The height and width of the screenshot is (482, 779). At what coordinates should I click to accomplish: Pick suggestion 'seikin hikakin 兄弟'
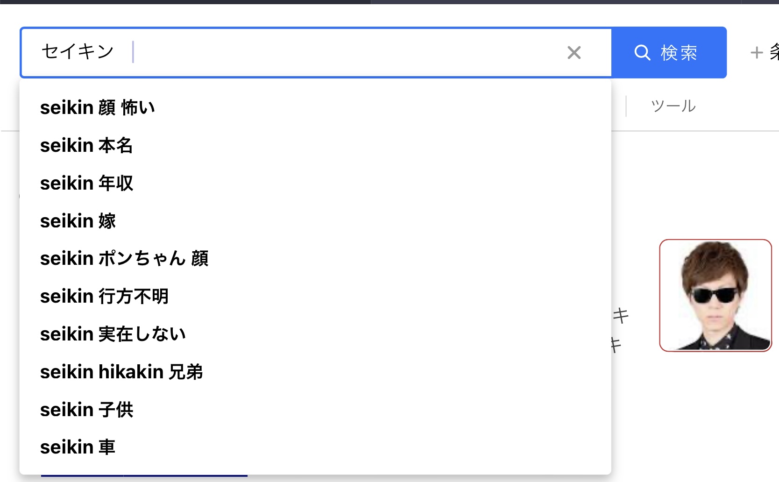point(315,372)
